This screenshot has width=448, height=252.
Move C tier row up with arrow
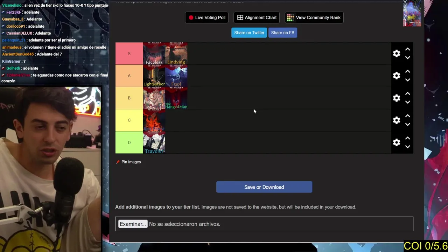point(407,116)
